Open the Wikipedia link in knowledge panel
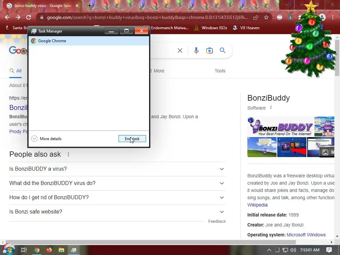Viewport: 340px width, 255px height. click(257, 205)
